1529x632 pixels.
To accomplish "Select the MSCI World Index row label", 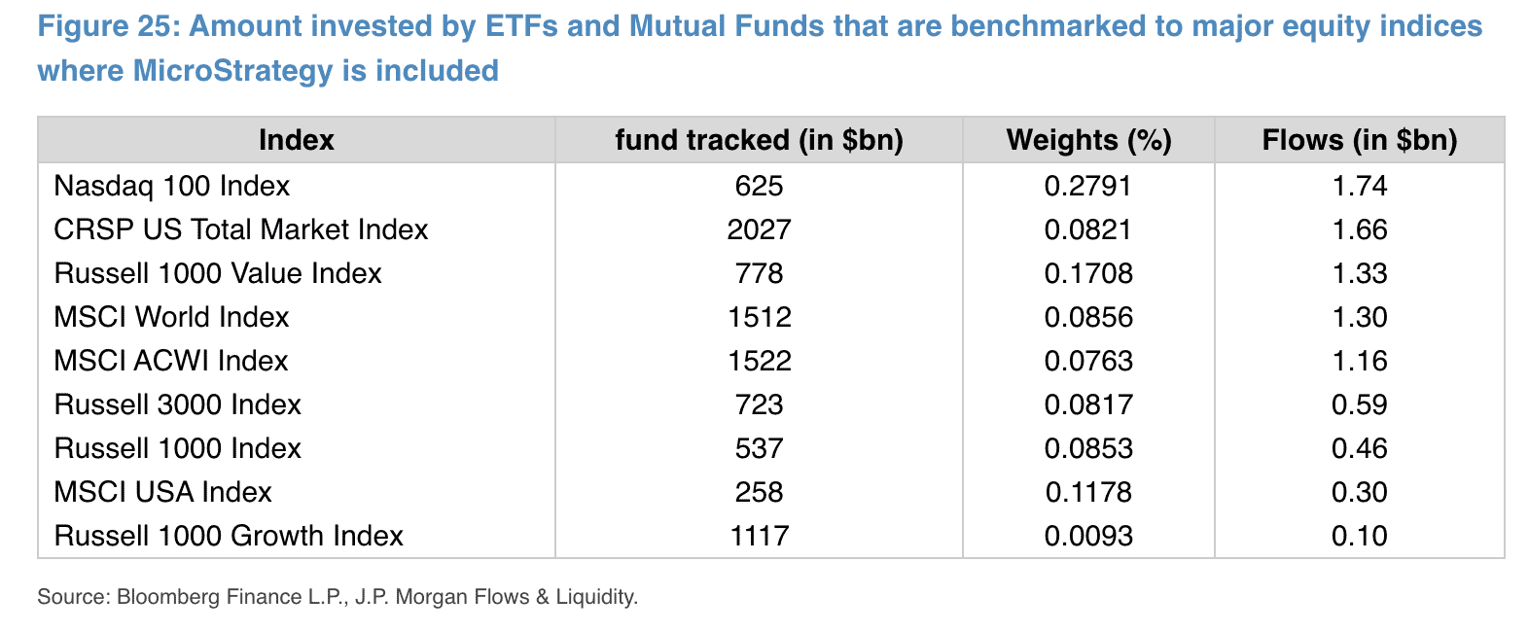I will [172, 317].
